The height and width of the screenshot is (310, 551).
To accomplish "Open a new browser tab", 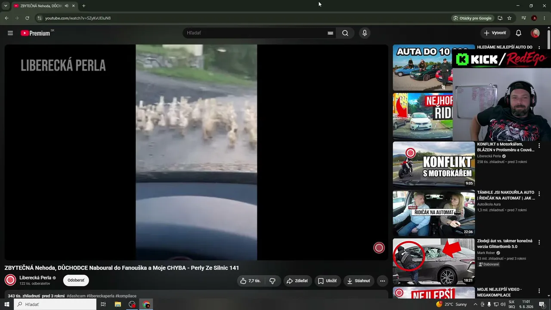I will tap(84, 6).
